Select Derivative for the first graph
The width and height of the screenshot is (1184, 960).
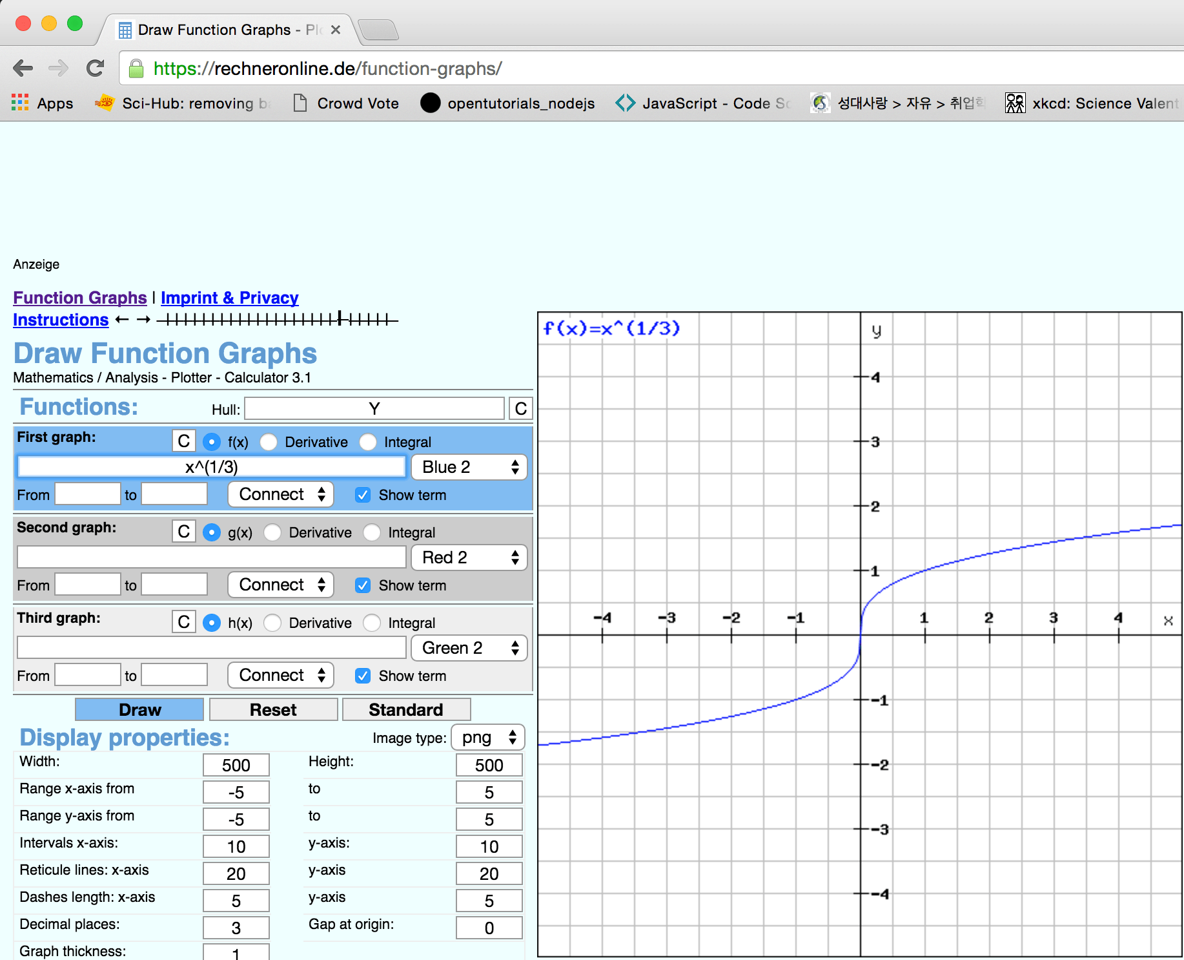269,442
